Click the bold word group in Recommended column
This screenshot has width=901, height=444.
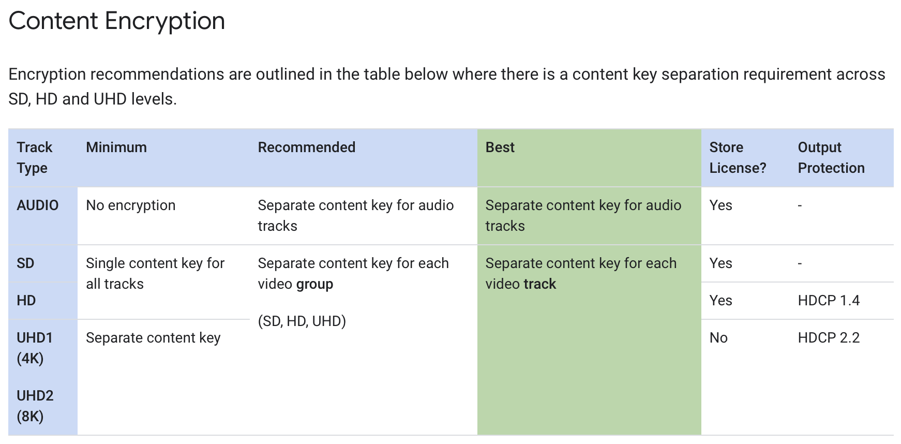(314, 284)
